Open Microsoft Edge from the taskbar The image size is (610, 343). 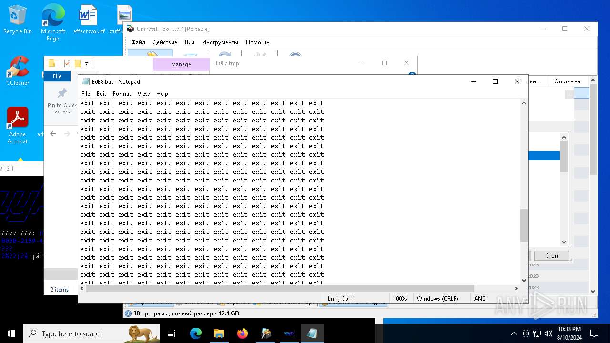[196, 333]
